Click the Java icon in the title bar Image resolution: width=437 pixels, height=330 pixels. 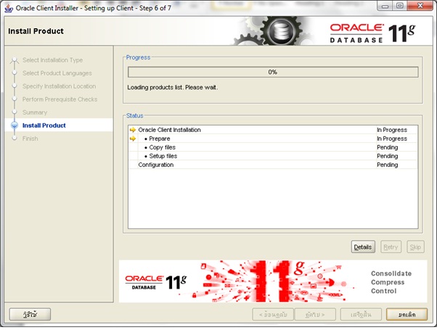pos(9,9)
